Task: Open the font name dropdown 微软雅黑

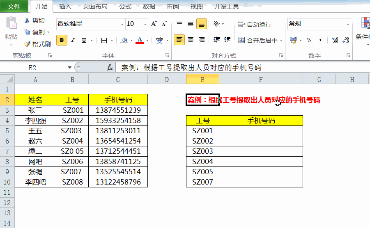Action: 122,24
